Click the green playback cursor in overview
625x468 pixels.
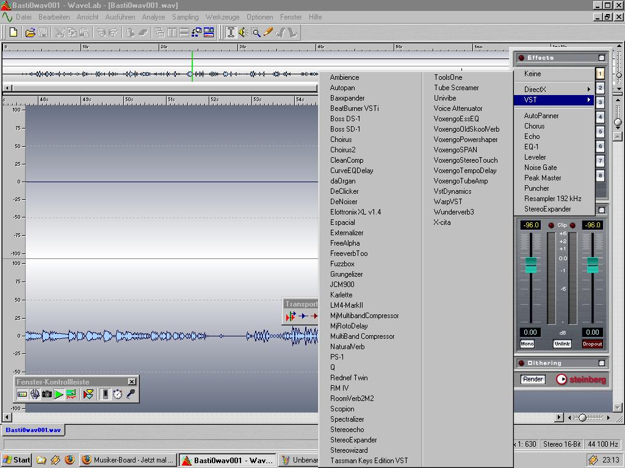click(192, 66)
